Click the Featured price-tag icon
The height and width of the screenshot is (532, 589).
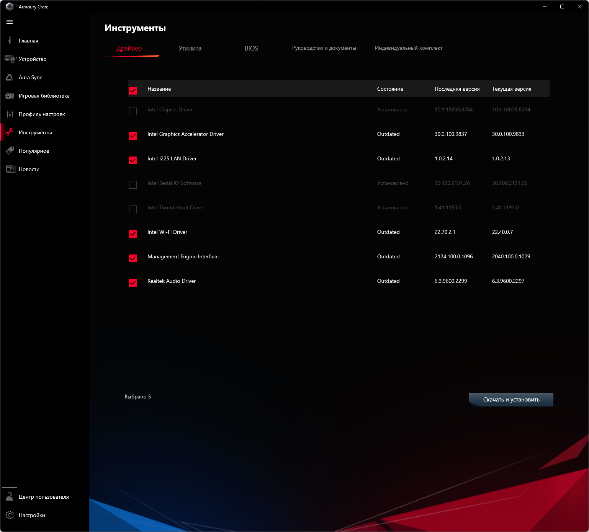coord(10,151)
